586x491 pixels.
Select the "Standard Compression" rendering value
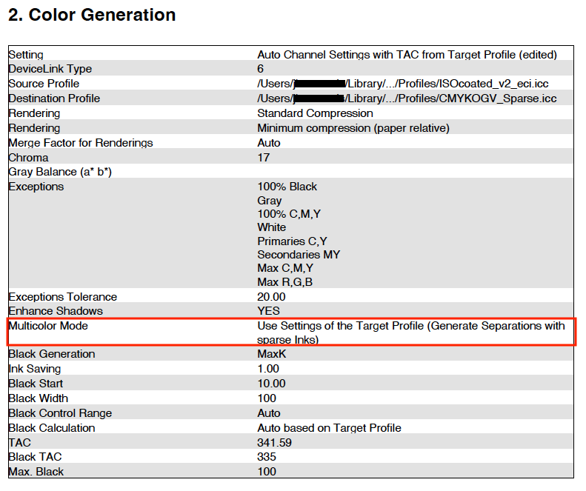pos(315,113)
